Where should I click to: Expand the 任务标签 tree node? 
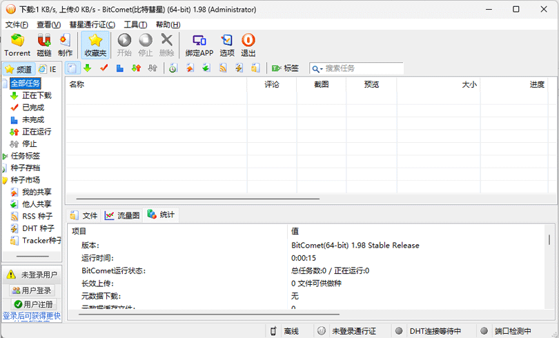tap(5, 157)
